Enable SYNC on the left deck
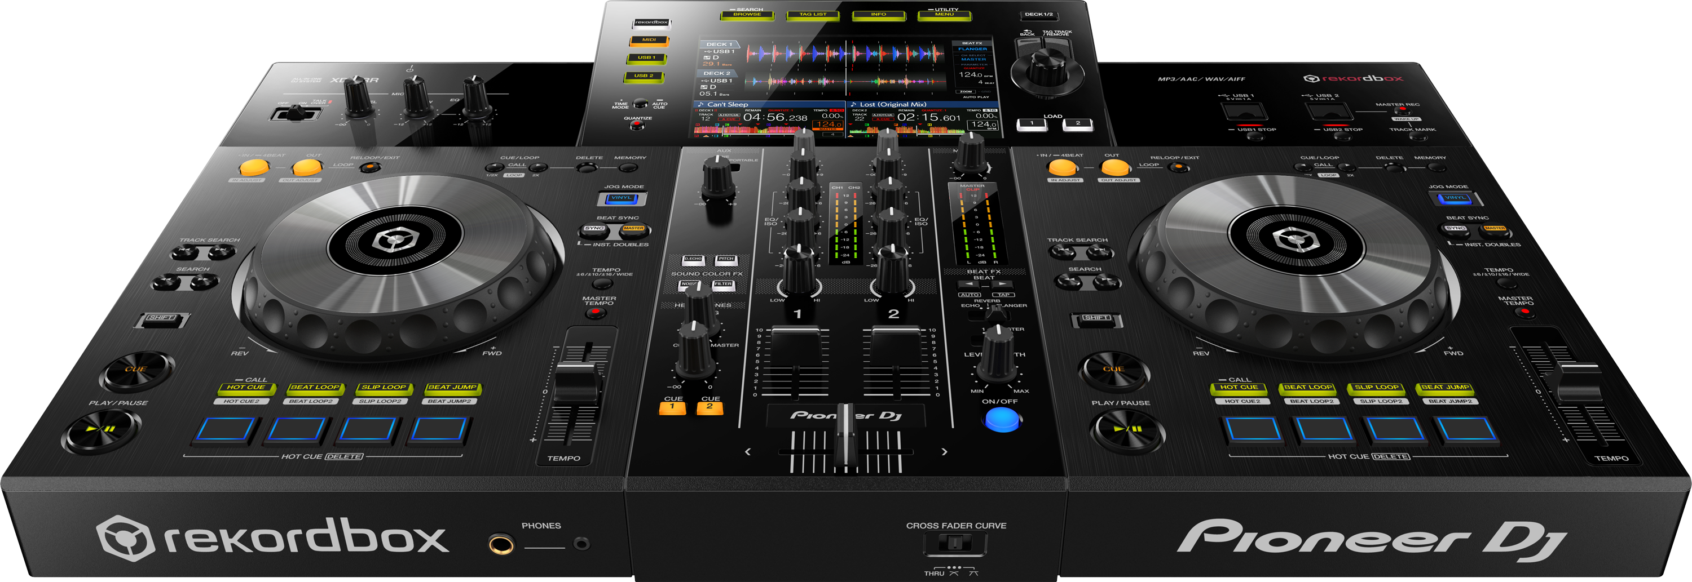 click(594, 230)
